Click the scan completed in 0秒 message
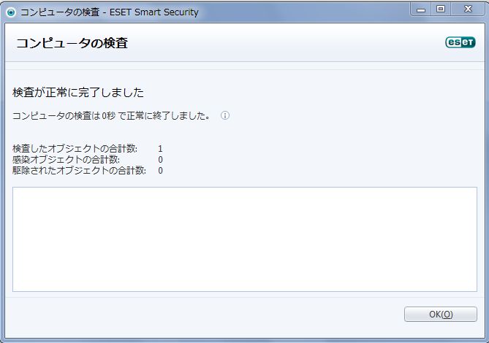The image size is (489, 343). (x=111, y=116)
